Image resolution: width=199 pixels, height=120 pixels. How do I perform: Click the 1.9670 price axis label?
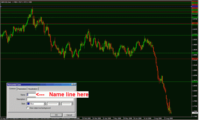pos(195,50)
